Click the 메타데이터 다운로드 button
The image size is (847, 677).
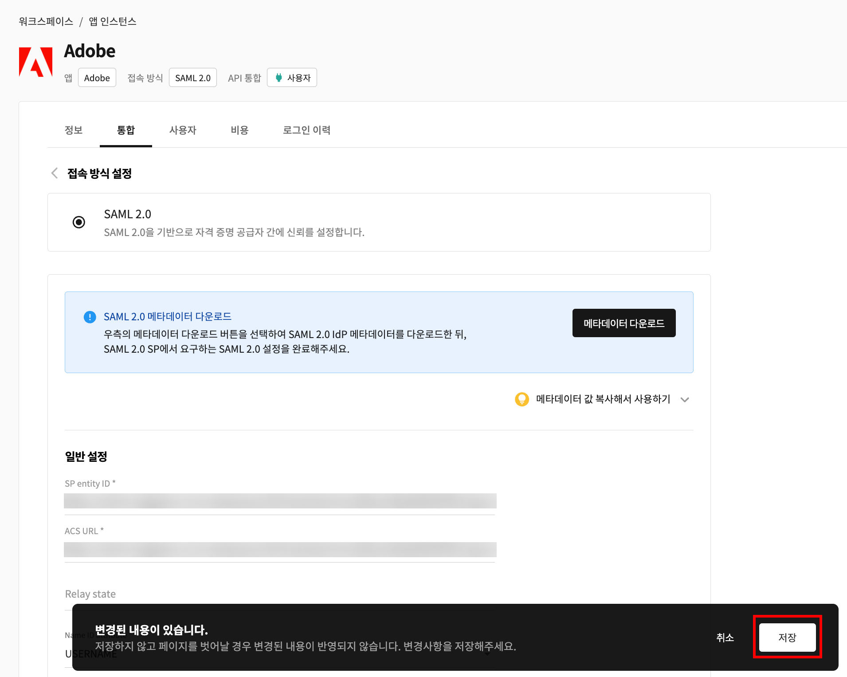coord(624,323)
